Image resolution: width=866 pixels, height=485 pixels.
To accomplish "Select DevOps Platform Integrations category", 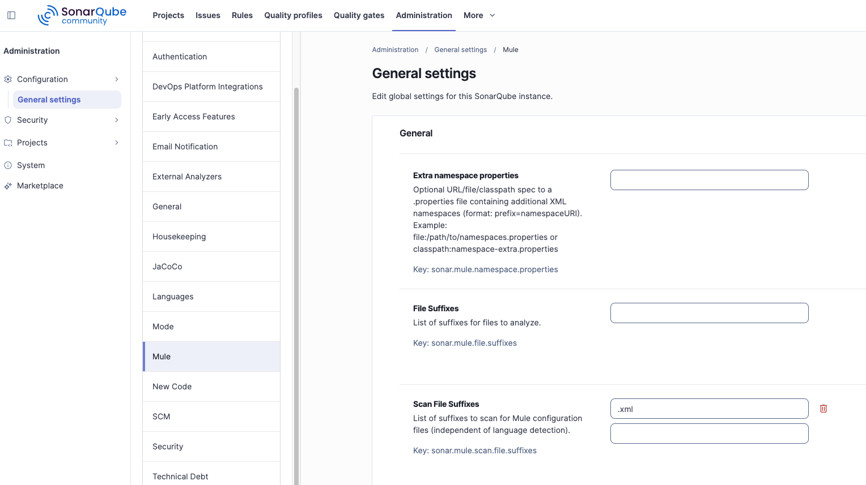I will click(211, 87).
